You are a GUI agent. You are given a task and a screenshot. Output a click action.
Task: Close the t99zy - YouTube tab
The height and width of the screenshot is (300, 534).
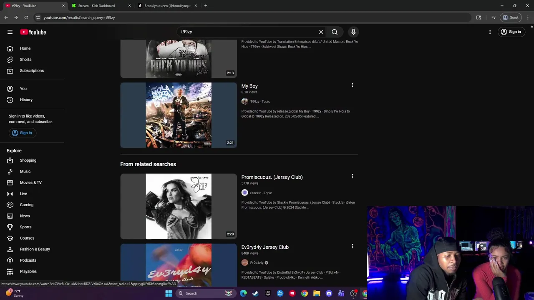63,6
